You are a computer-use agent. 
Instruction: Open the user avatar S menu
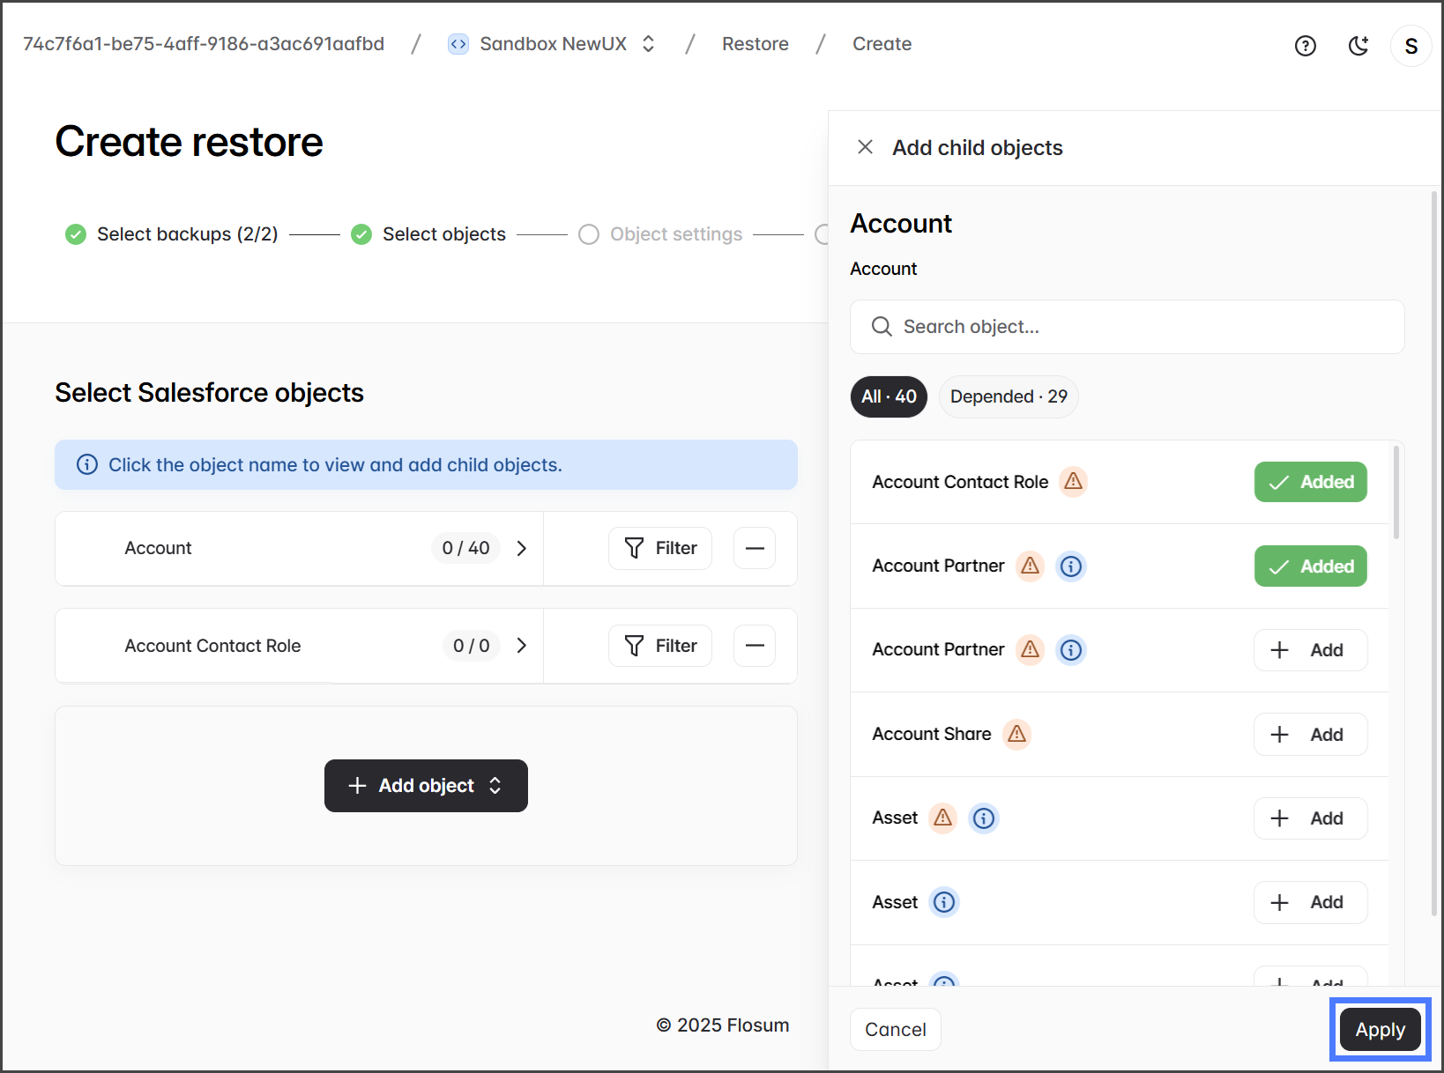(x=1411, y=46)
